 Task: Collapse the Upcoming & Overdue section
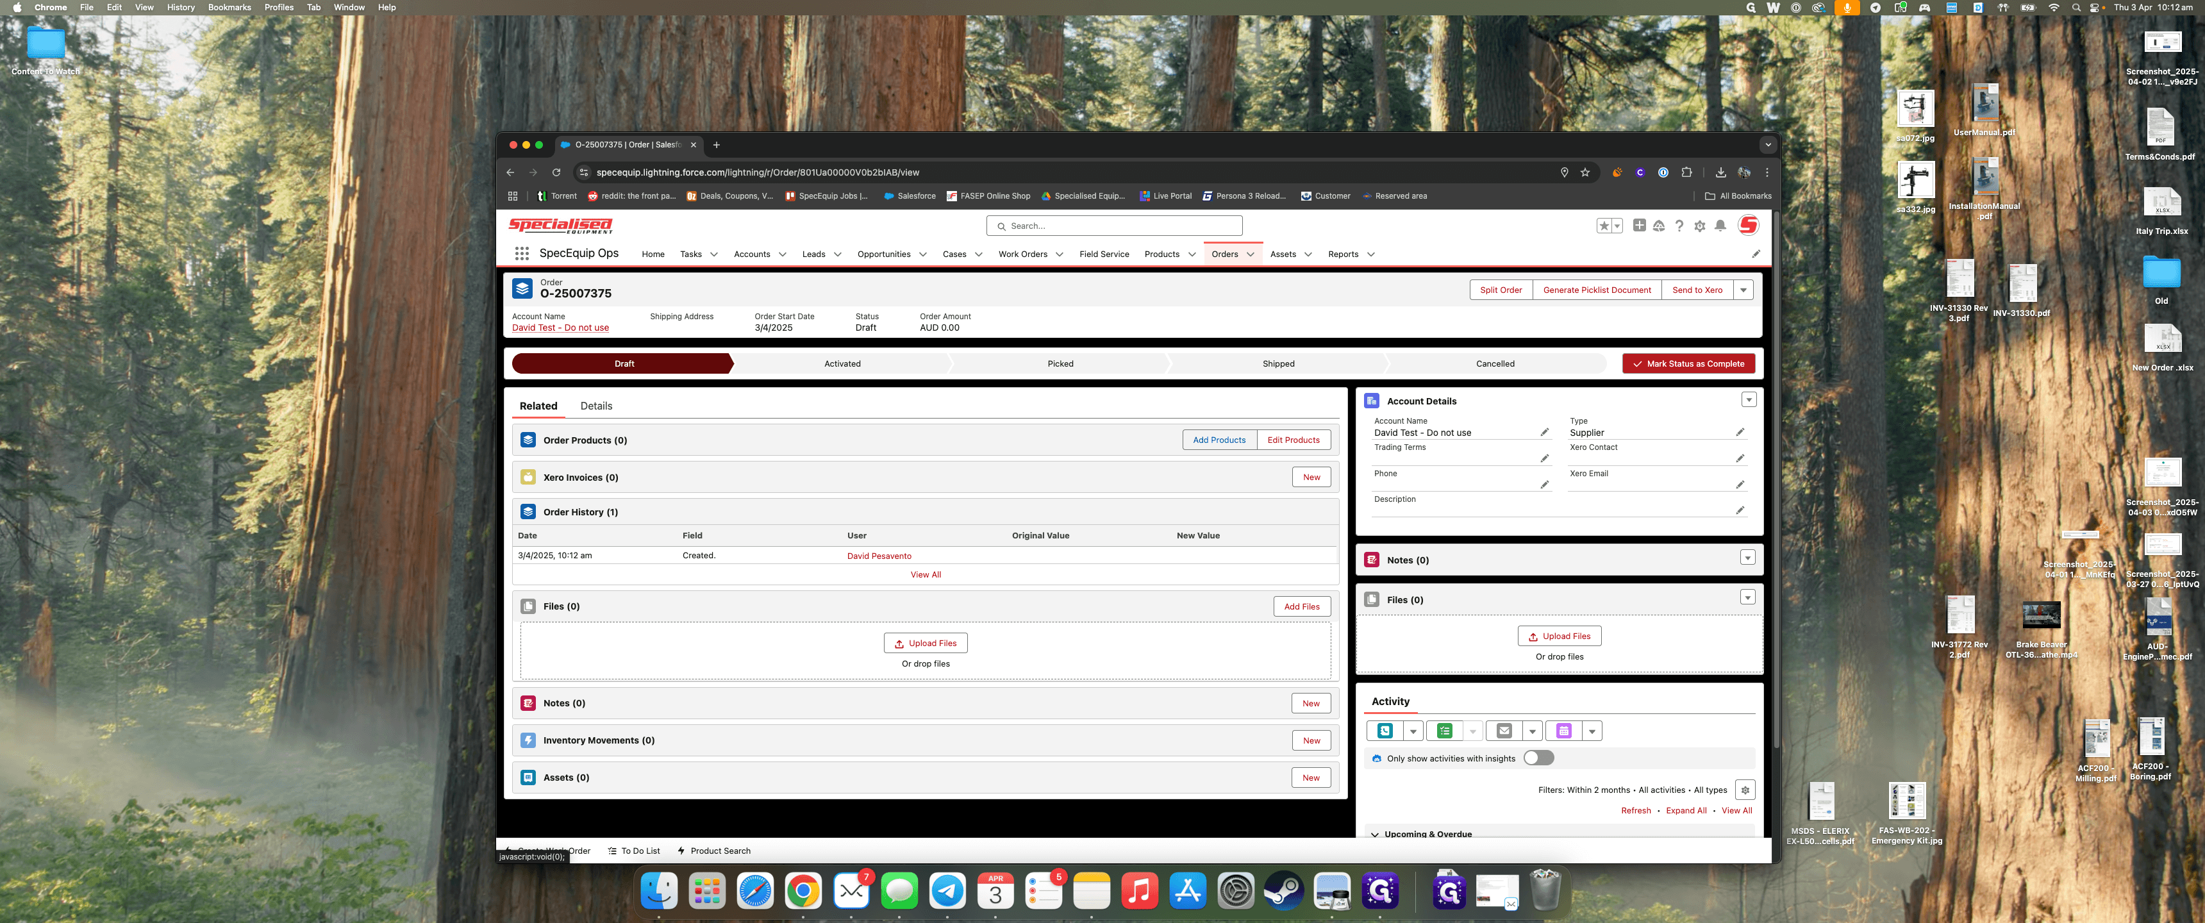[x=1375, y=834]
